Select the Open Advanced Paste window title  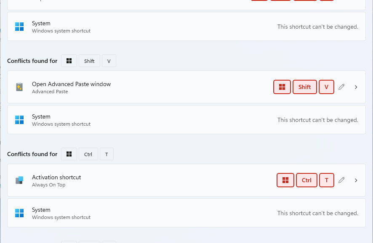pos(72,84)
